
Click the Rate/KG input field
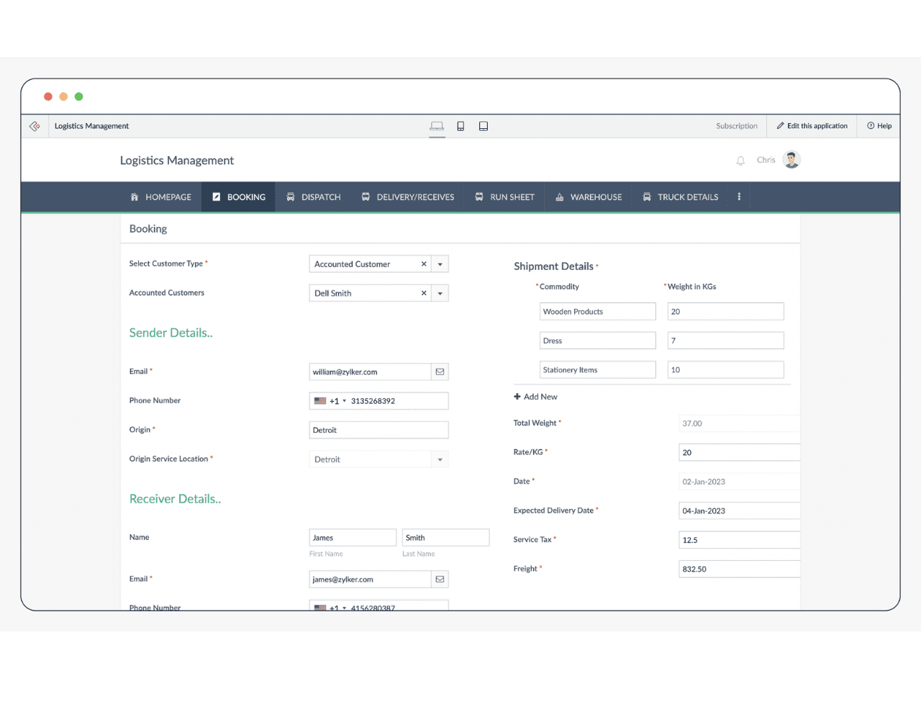click(738, 453)
